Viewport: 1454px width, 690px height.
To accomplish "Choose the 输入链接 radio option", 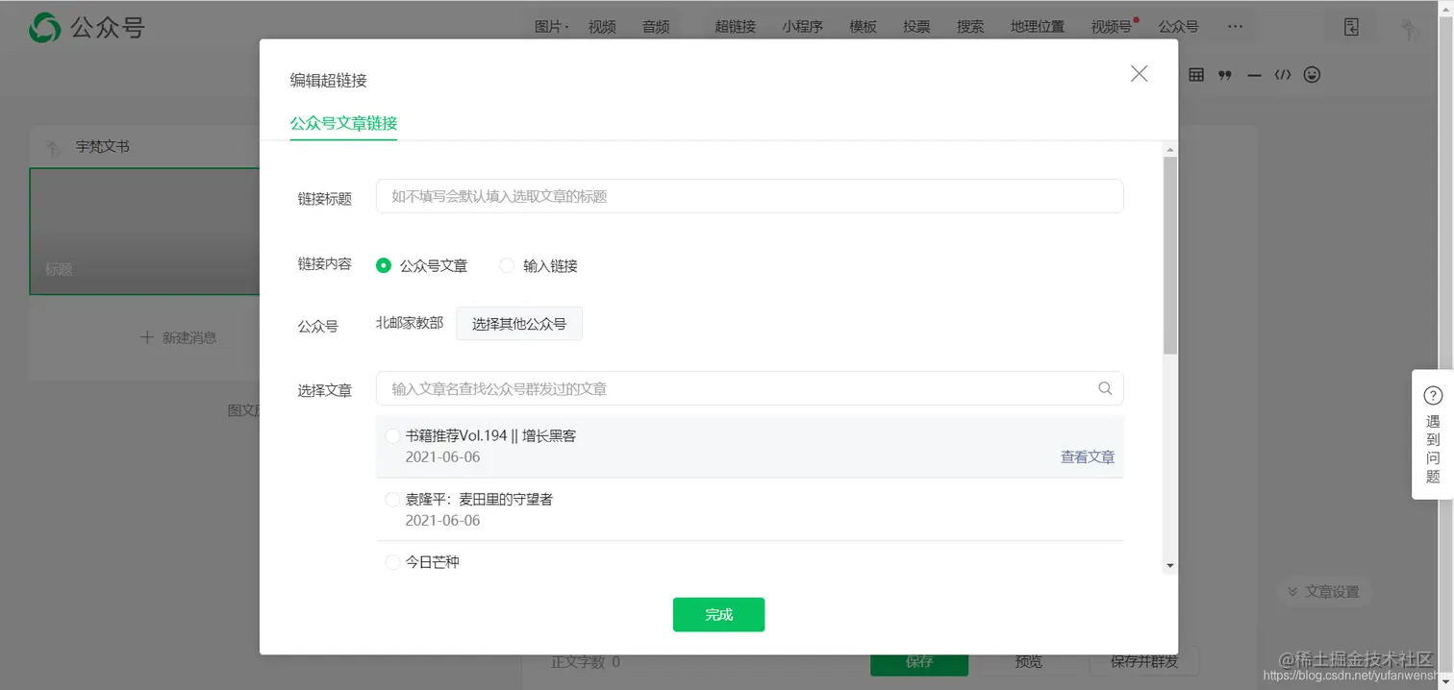I will coord(507,265).
